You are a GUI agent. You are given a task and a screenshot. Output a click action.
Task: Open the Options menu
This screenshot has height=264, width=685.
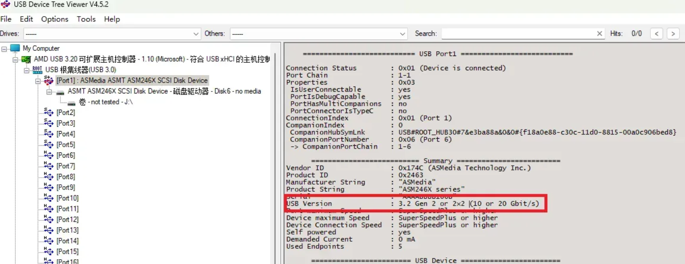click(x=55, y=19)
